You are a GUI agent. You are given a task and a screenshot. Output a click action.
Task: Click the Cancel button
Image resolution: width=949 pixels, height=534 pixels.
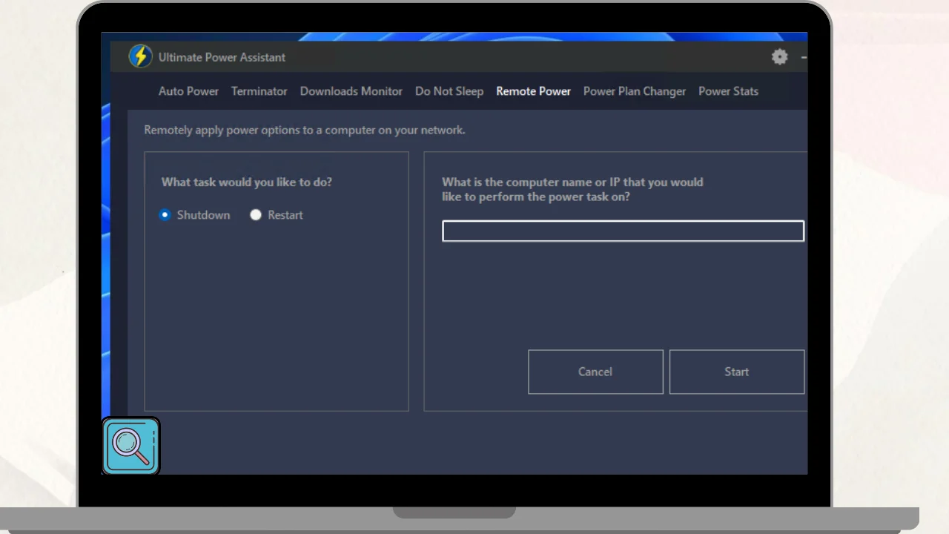[595, 372]
